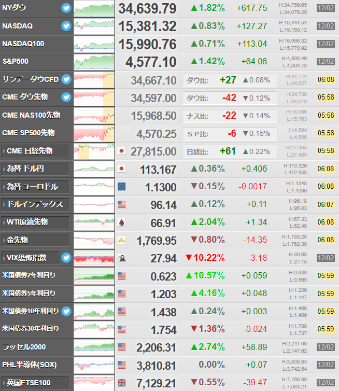
Task: Open the CME SP500先物 mini chart
Action: [94, 133]
